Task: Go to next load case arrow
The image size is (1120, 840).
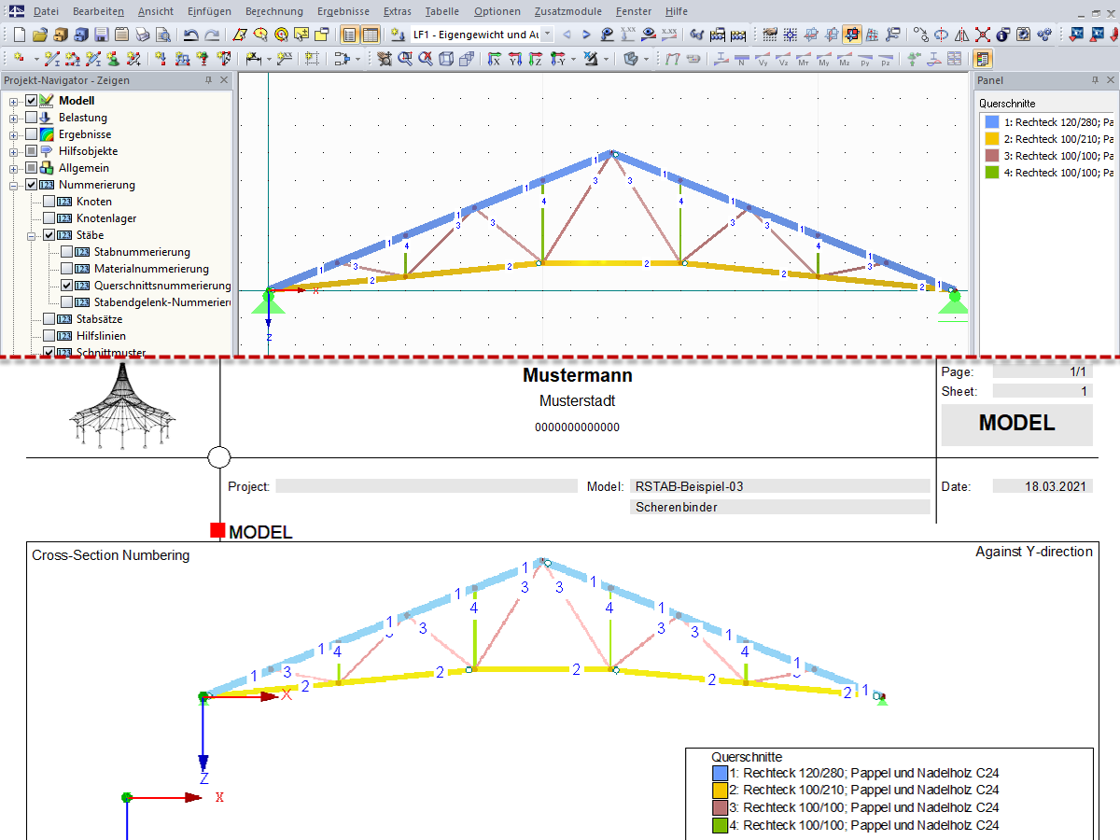Action: pos(587,35)
